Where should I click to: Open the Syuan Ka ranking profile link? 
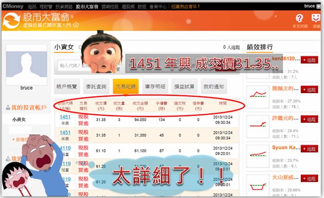286,148
